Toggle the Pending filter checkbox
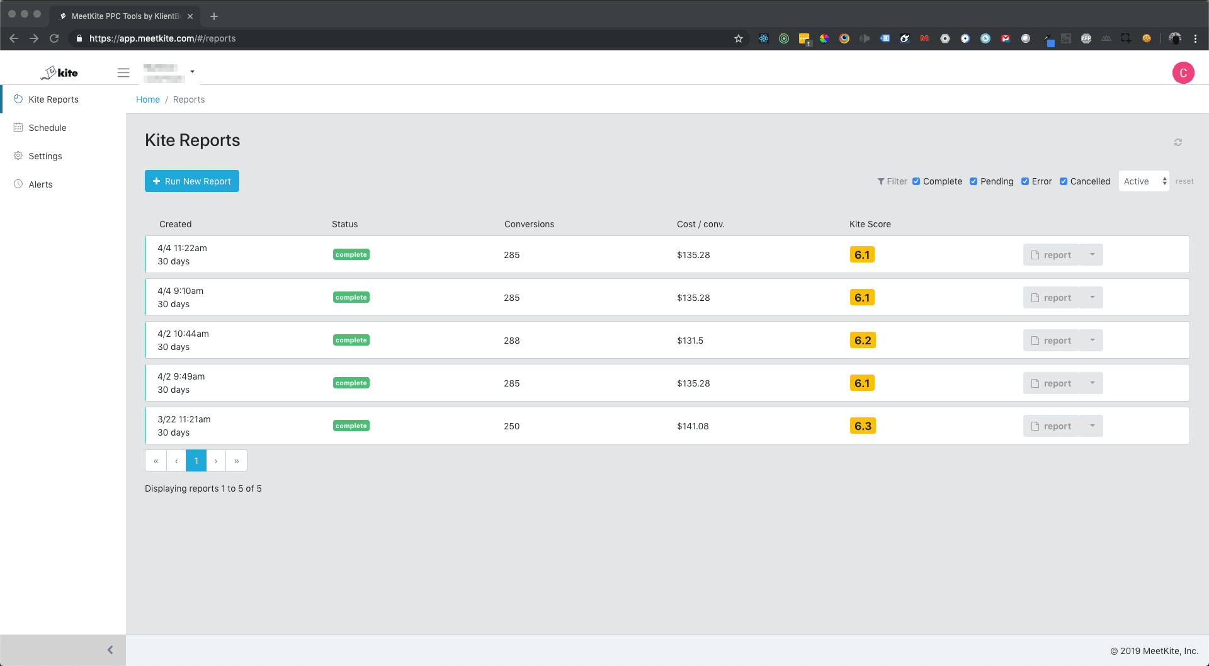 (973, 181)
